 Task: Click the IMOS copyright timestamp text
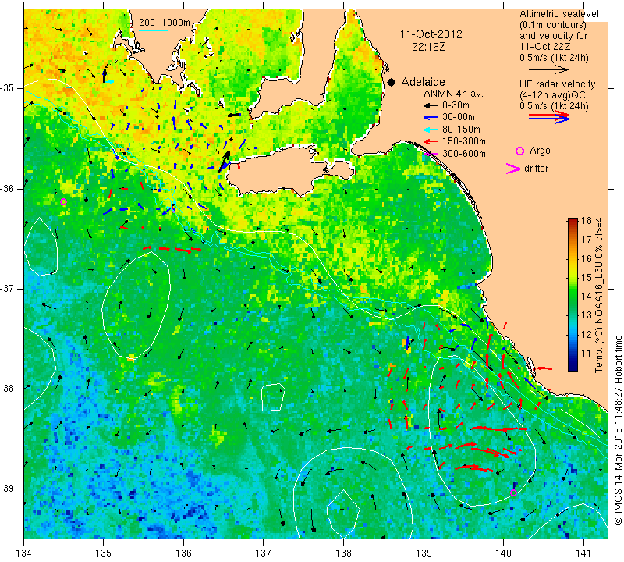click(x=618, y=430)
